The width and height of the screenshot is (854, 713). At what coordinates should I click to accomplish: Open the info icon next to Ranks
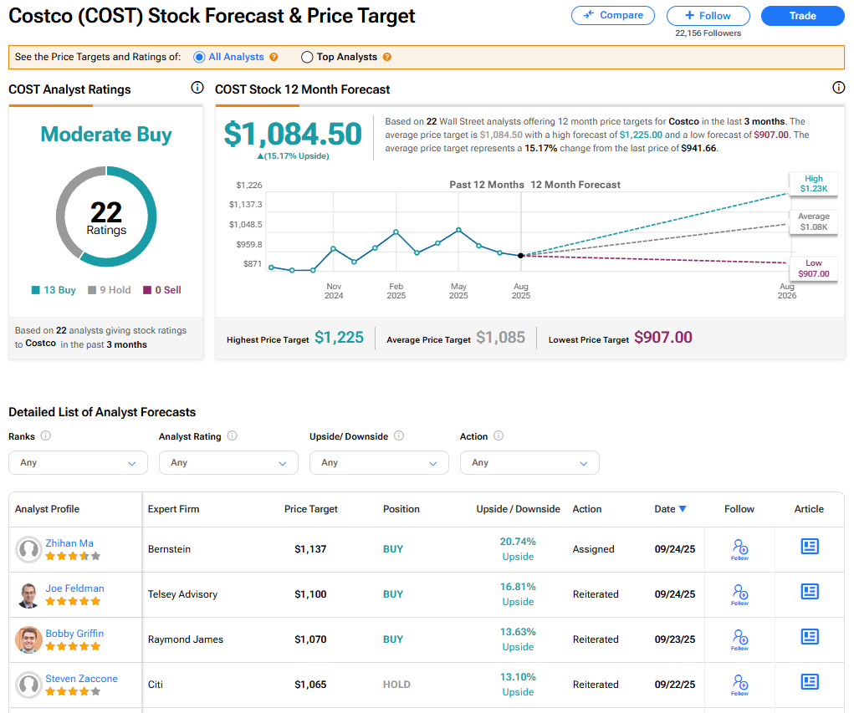(x=46, y=435)
